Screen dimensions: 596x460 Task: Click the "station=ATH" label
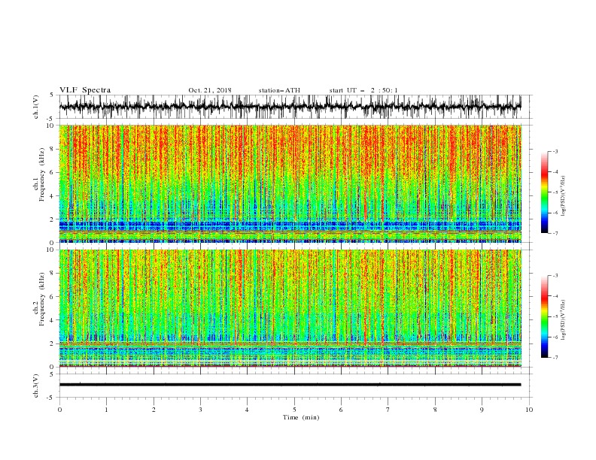[x=279, y=90]
